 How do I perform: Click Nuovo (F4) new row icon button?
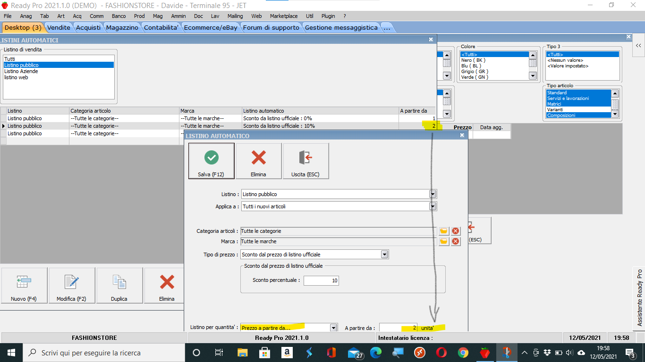(24, 286)
